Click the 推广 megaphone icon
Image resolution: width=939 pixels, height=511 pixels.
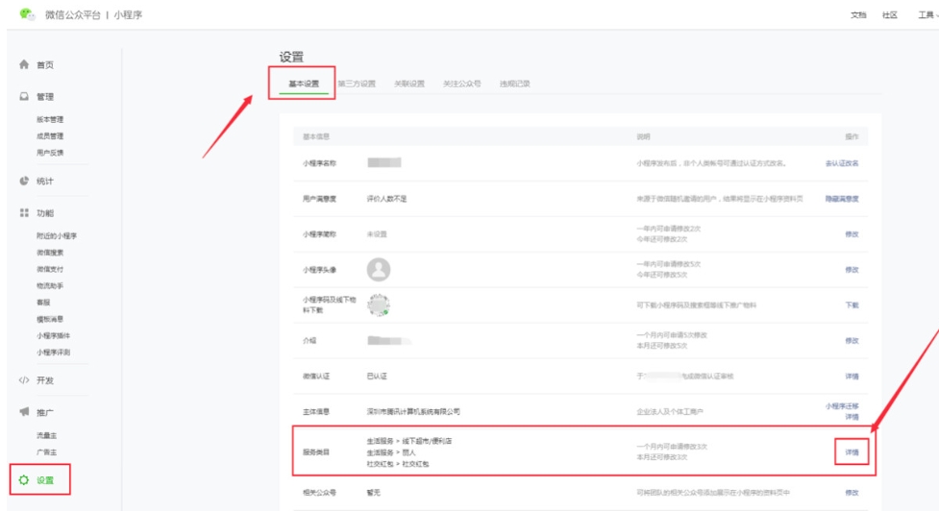24,412
